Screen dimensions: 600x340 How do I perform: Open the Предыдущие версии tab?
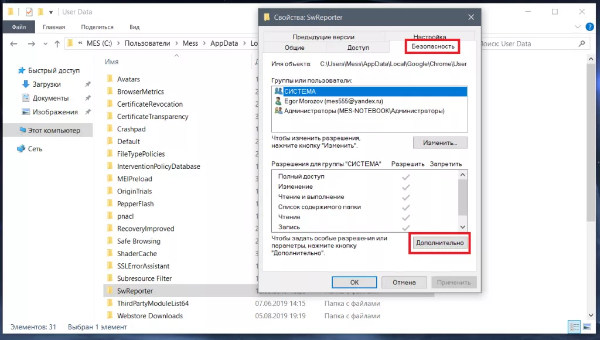pyautogui.click(x=323, y=37)
